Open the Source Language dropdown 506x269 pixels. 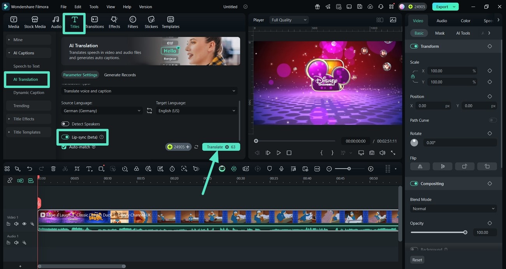(x=102, y=111)
